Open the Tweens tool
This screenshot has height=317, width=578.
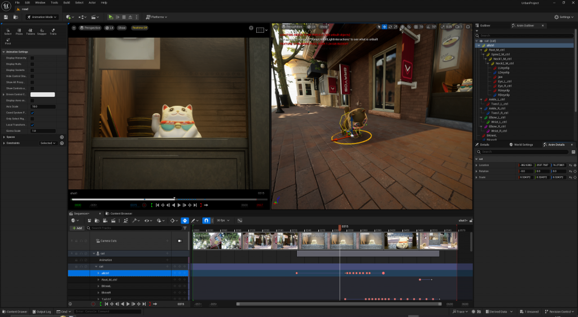pyautogui.click(x=30, y=32)
